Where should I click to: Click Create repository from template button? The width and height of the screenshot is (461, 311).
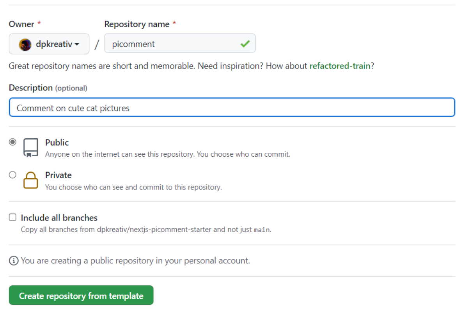pyautogui.click(x=81, y=295)
